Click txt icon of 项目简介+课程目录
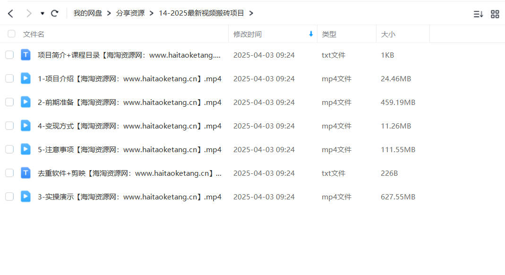 pyautogui.click(x=26, y=55)
